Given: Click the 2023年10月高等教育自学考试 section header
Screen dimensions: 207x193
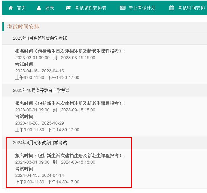Looking at the screenshot, I should pos(41,90).
